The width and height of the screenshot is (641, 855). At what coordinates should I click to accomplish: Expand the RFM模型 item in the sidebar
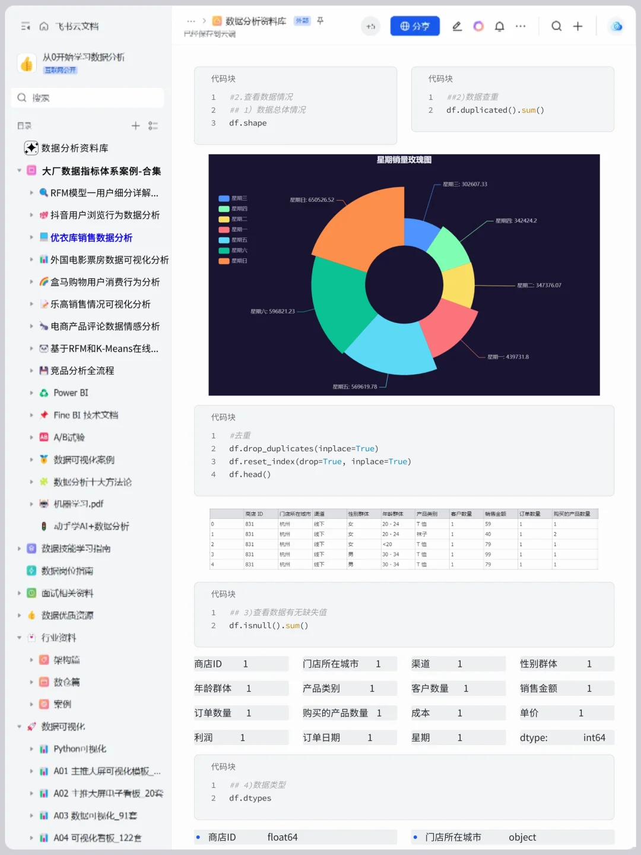tap(31, 192)
